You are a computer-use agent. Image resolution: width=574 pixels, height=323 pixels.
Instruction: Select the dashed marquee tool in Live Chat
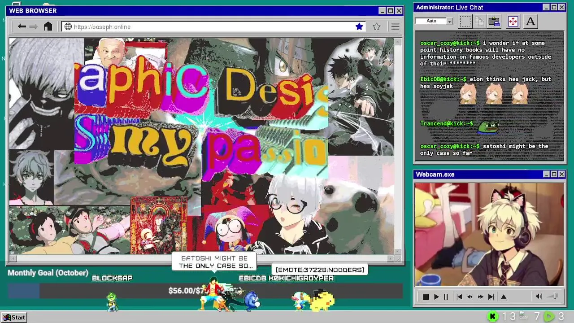465,21
